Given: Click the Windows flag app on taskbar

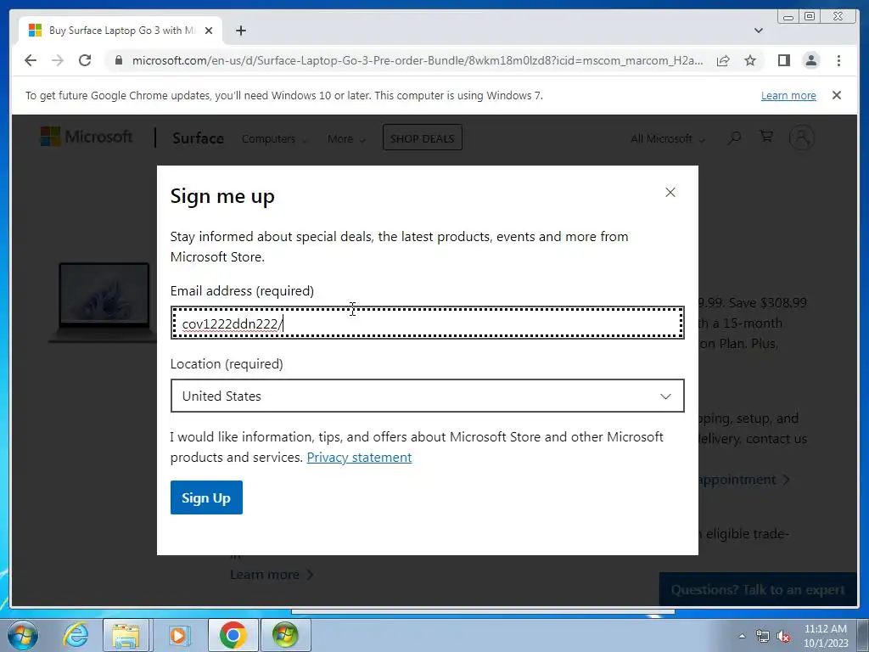Looking at the screenshot, I should pyautogui.click(x=285, y=635).
